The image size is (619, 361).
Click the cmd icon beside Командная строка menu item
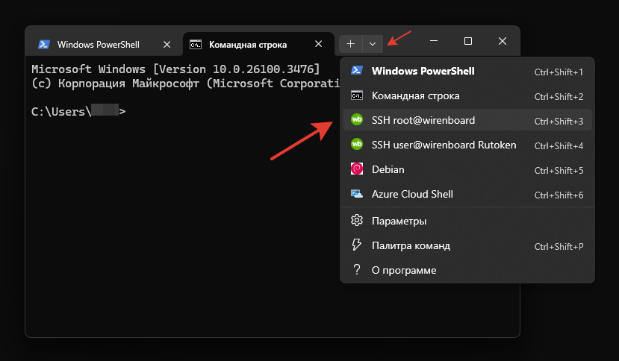357,95
